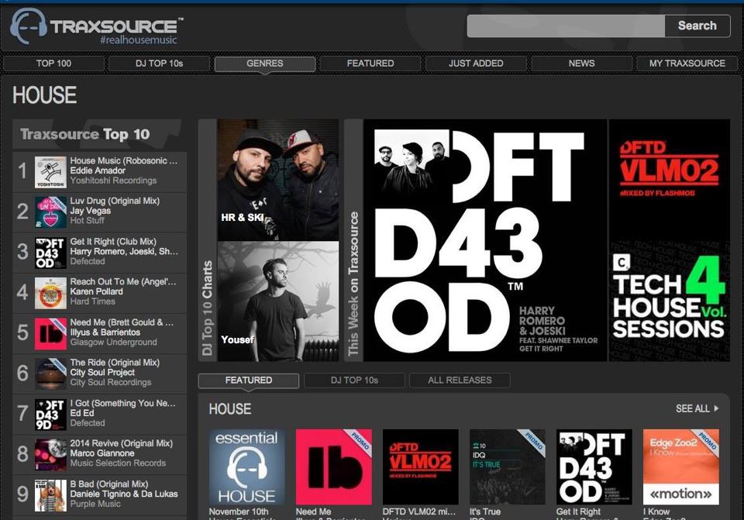Open 2014 Revive cover art at rank 8

[x=50, y=455]
